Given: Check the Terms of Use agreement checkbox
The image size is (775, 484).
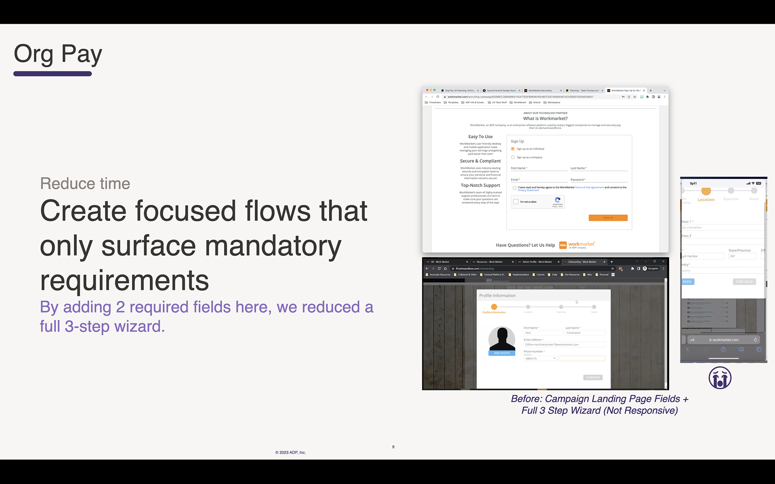Looking at the screenshot, I should point(514,188).
